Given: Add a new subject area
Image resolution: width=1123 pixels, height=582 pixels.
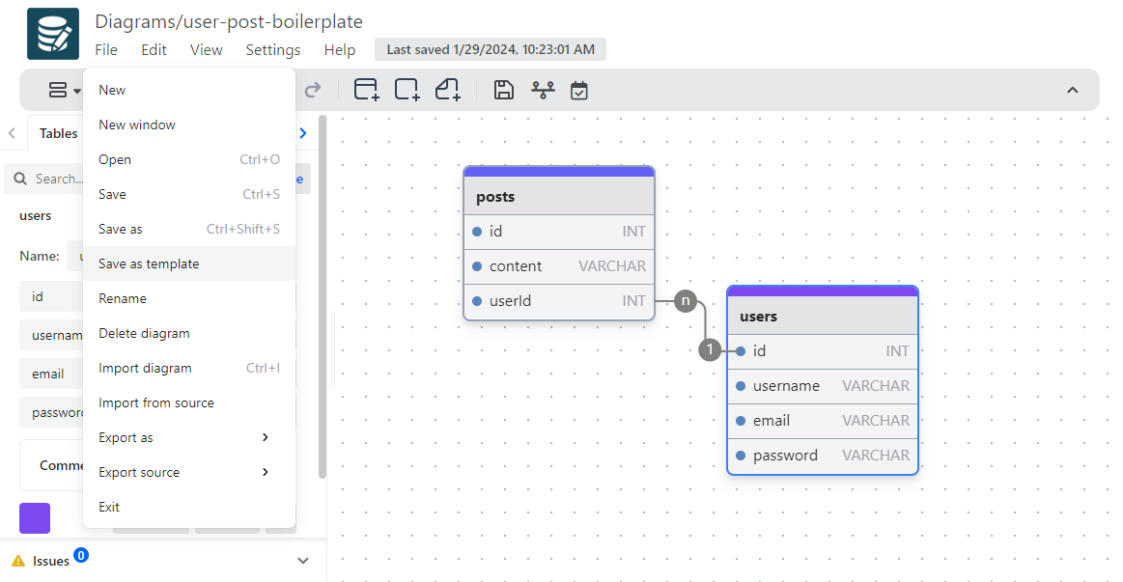Looking at the screenshot, I should [x=407, y=89].
